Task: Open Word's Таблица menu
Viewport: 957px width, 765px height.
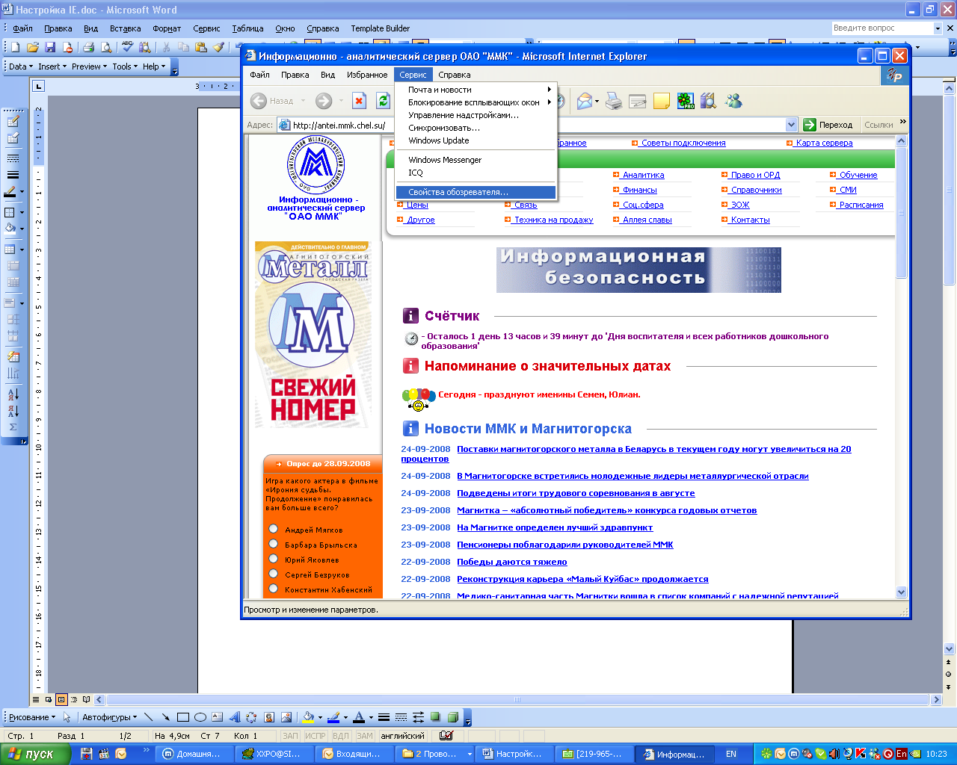Action: point(247,28)
